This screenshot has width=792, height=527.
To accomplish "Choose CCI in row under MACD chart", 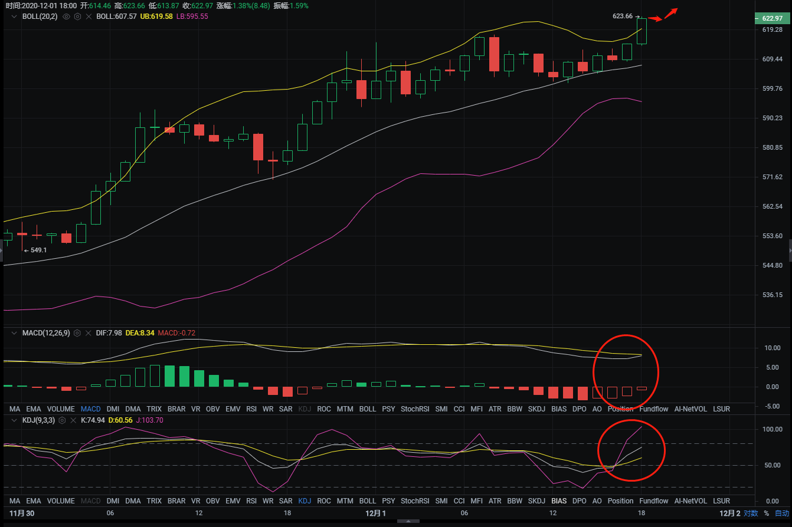I will click(459, 409).
